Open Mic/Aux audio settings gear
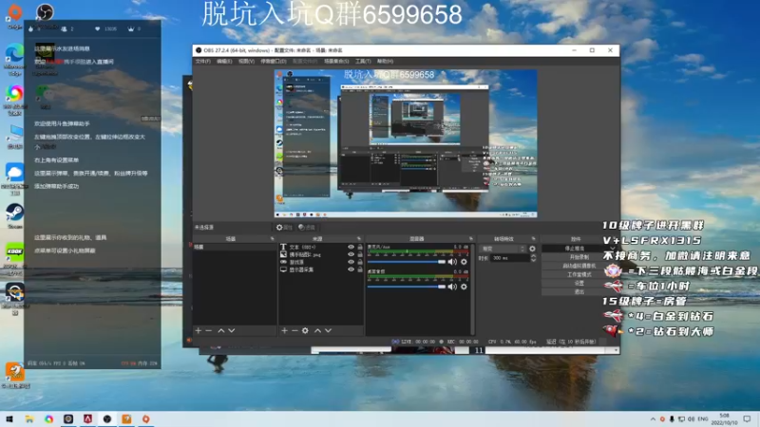The height and width of the screenshot is (427, 760). click(x=464, y=262)
